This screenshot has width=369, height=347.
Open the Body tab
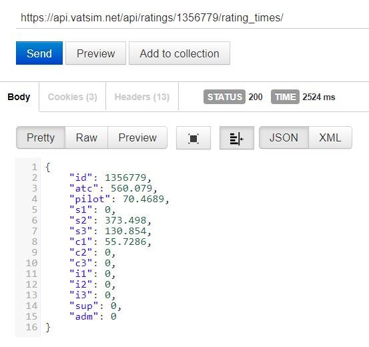[x=19, y=97]
